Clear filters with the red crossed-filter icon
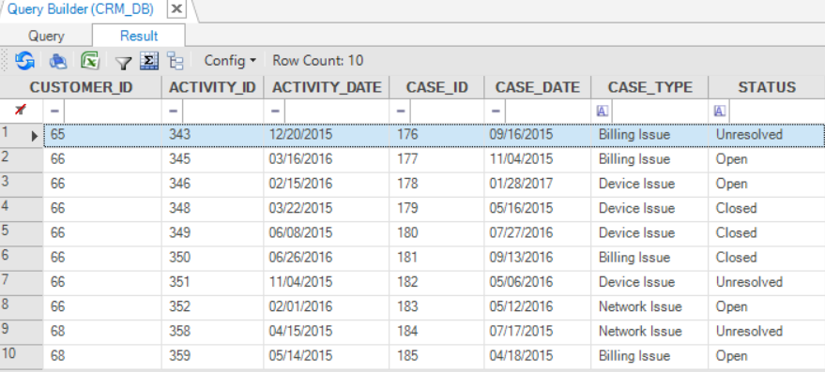Screen dimensions: 825x372 [21, 111]
